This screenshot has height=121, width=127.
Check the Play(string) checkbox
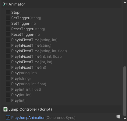point(8,78)
